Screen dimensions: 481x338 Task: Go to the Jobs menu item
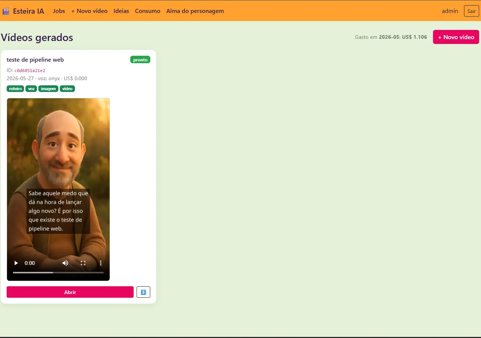59,11
